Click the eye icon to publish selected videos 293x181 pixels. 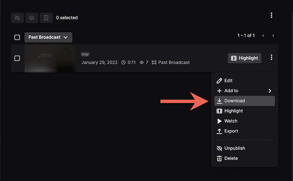tap(32, 17)
